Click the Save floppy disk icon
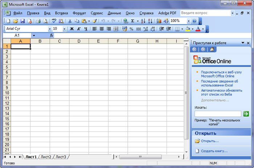This screenshot has width=254, height=168. click(x=22, y=21)
